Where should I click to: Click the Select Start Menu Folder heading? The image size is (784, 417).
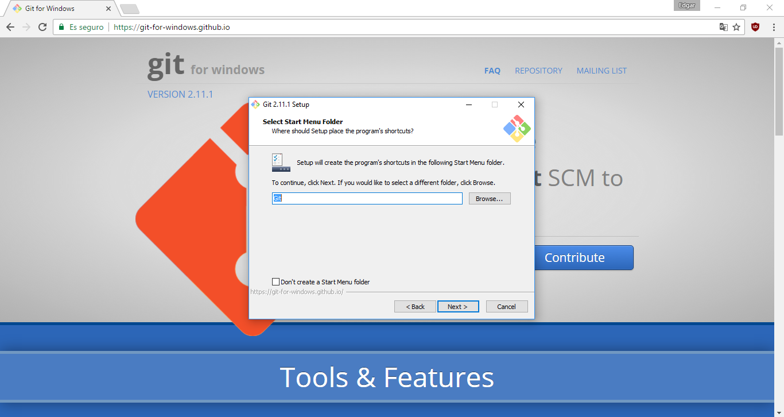pos(302,122)
